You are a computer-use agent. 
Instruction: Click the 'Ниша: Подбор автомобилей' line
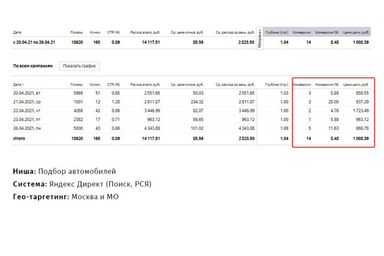coord(65,171)
